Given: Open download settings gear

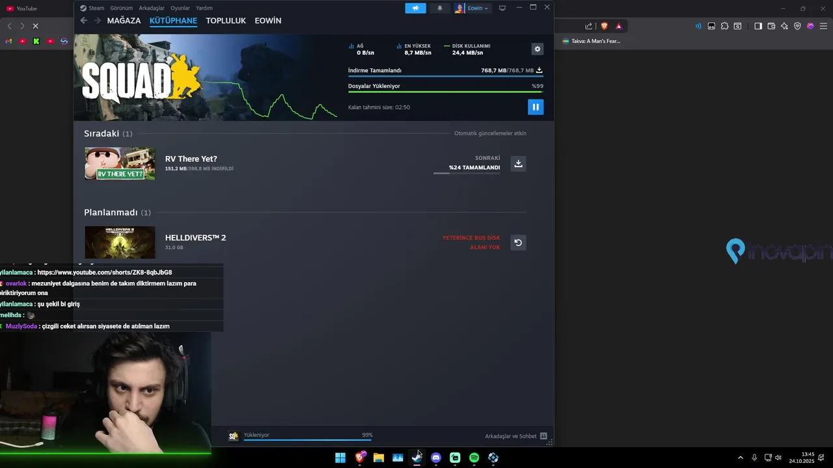Looking at the screenshot, I should click(x=538, y=49).
